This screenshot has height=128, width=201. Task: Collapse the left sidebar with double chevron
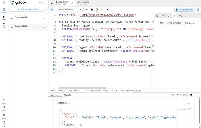4,3
